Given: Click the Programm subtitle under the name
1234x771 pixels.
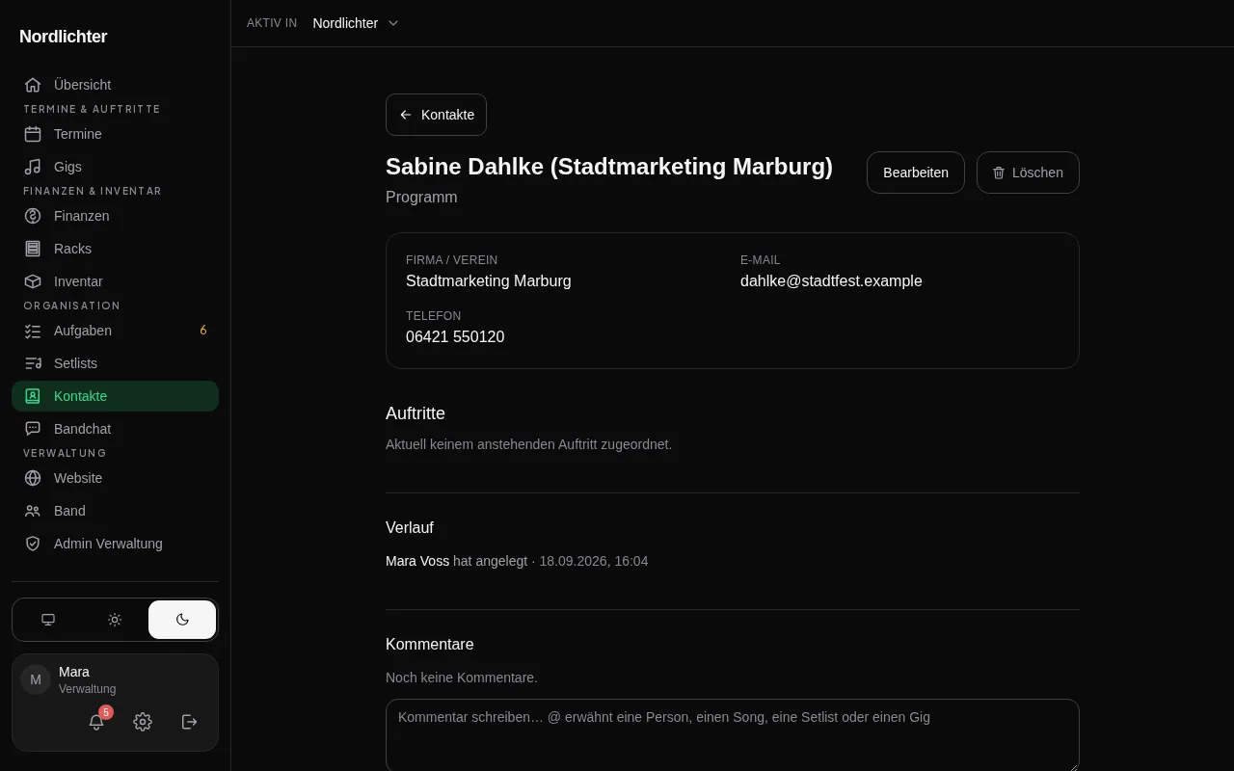Looking at the screenshot, I should click(x=421, y=198).
